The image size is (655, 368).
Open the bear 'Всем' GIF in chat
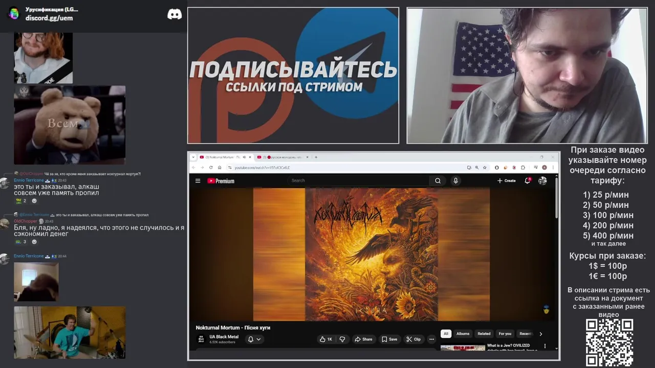point(70,125)
